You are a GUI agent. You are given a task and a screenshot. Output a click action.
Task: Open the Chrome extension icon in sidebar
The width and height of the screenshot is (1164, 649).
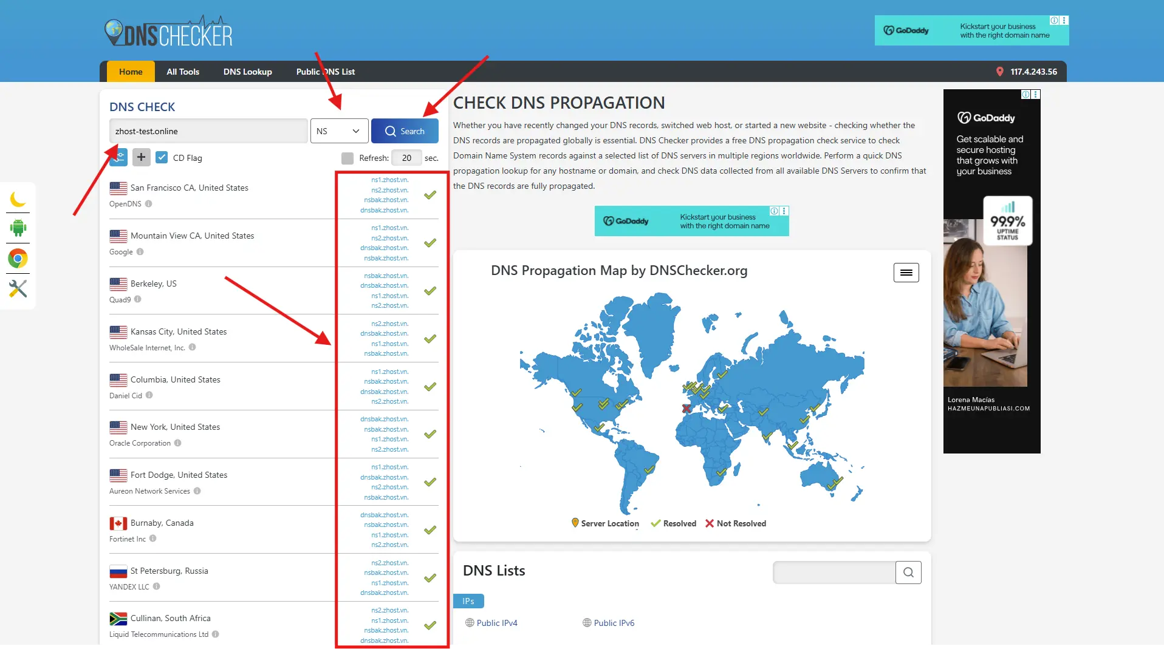coord(18,259)
